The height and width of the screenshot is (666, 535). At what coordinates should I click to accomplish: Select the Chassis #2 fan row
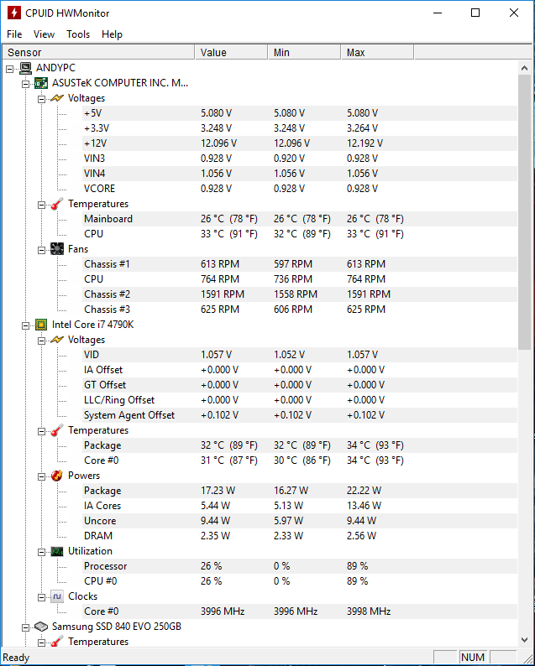point(300,294)
